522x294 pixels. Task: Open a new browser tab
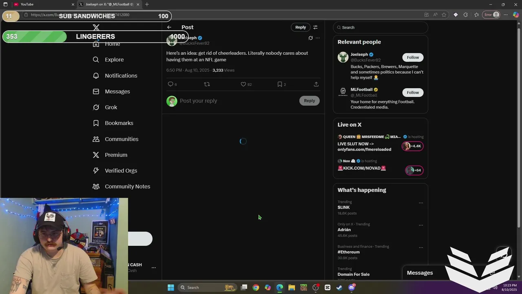[x=147, y=4]
